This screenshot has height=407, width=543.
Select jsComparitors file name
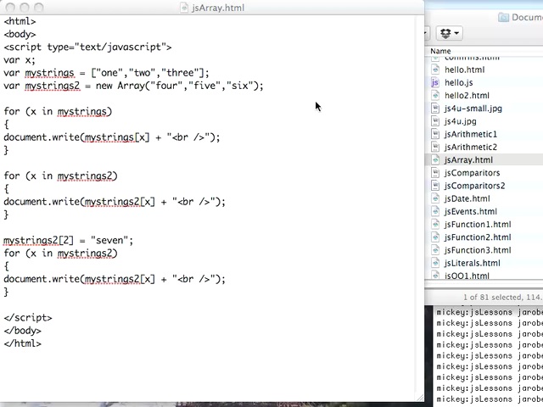click(x=472, y=173)
